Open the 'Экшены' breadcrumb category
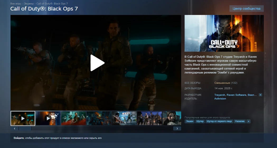 (29, 4)
